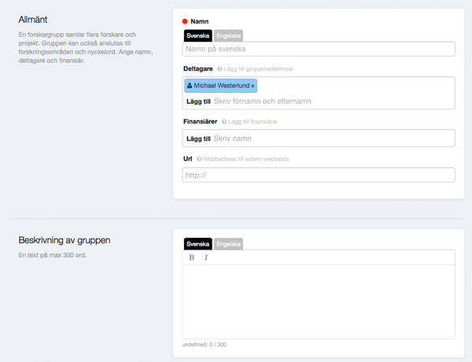Click the Url field label
The image size is (472, 362).
[x=187, y=159]
